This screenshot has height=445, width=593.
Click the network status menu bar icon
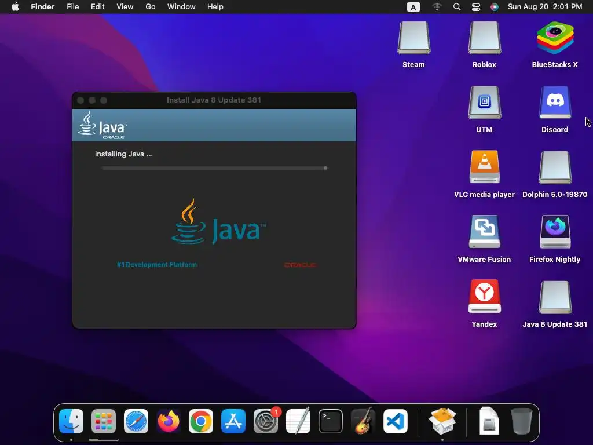[437, 7]
